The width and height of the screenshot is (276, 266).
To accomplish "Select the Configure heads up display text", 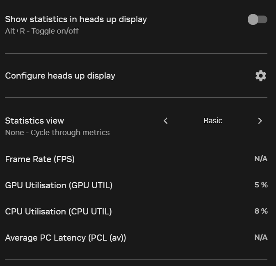I will (60, 76).
